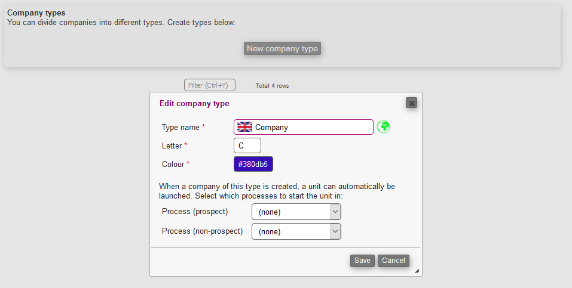Click the UK flag language icon
The width and height of the screenshot is (572, 288).
244,127
